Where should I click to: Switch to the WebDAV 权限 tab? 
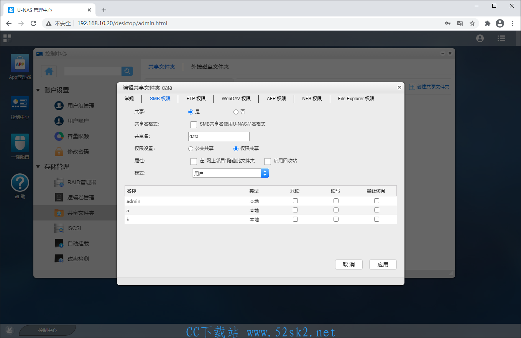click(236, 99)
